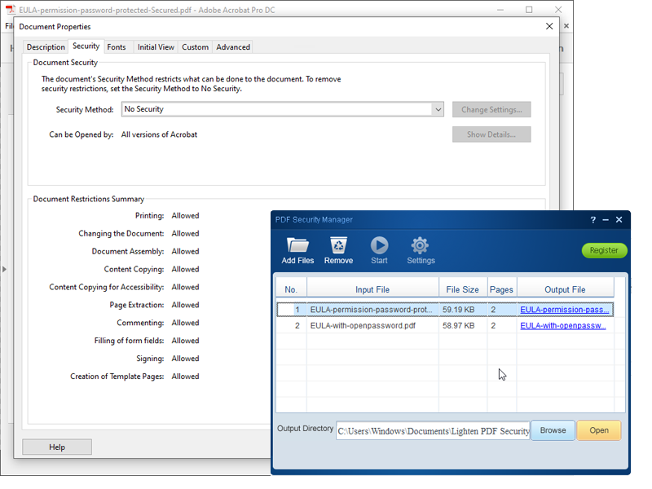Close the Document Properties dialog
The width and height of the screenshot is (652, 489).
click(x=549, y=26)
